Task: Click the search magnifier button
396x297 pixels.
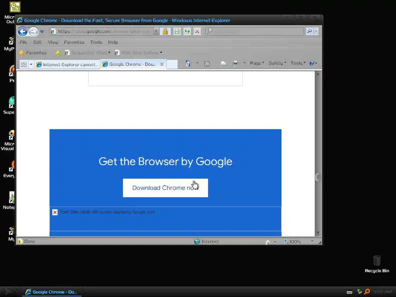Action: (x=309, y=31)
